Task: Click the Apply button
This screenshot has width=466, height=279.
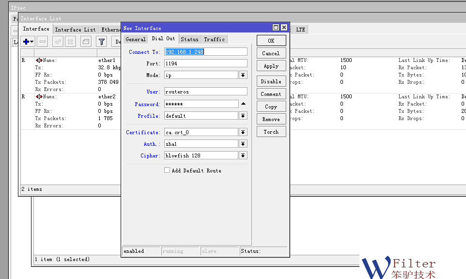Action: pos(271,66)
